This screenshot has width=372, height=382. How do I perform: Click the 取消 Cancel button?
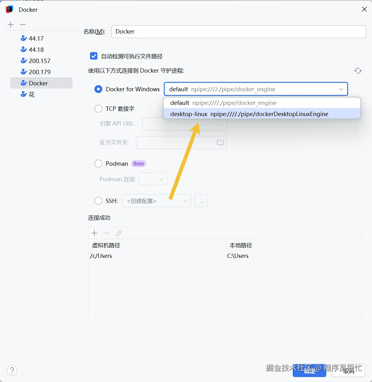(348, 371)
